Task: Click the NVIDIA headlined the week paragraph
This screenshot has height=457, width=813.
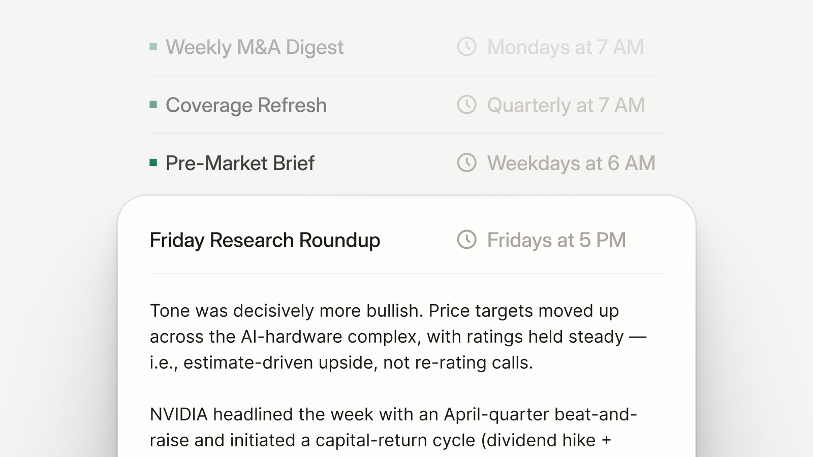Action: (394, 427)
